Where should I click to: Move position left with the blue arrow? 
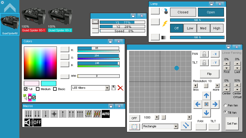click(198, 104)
